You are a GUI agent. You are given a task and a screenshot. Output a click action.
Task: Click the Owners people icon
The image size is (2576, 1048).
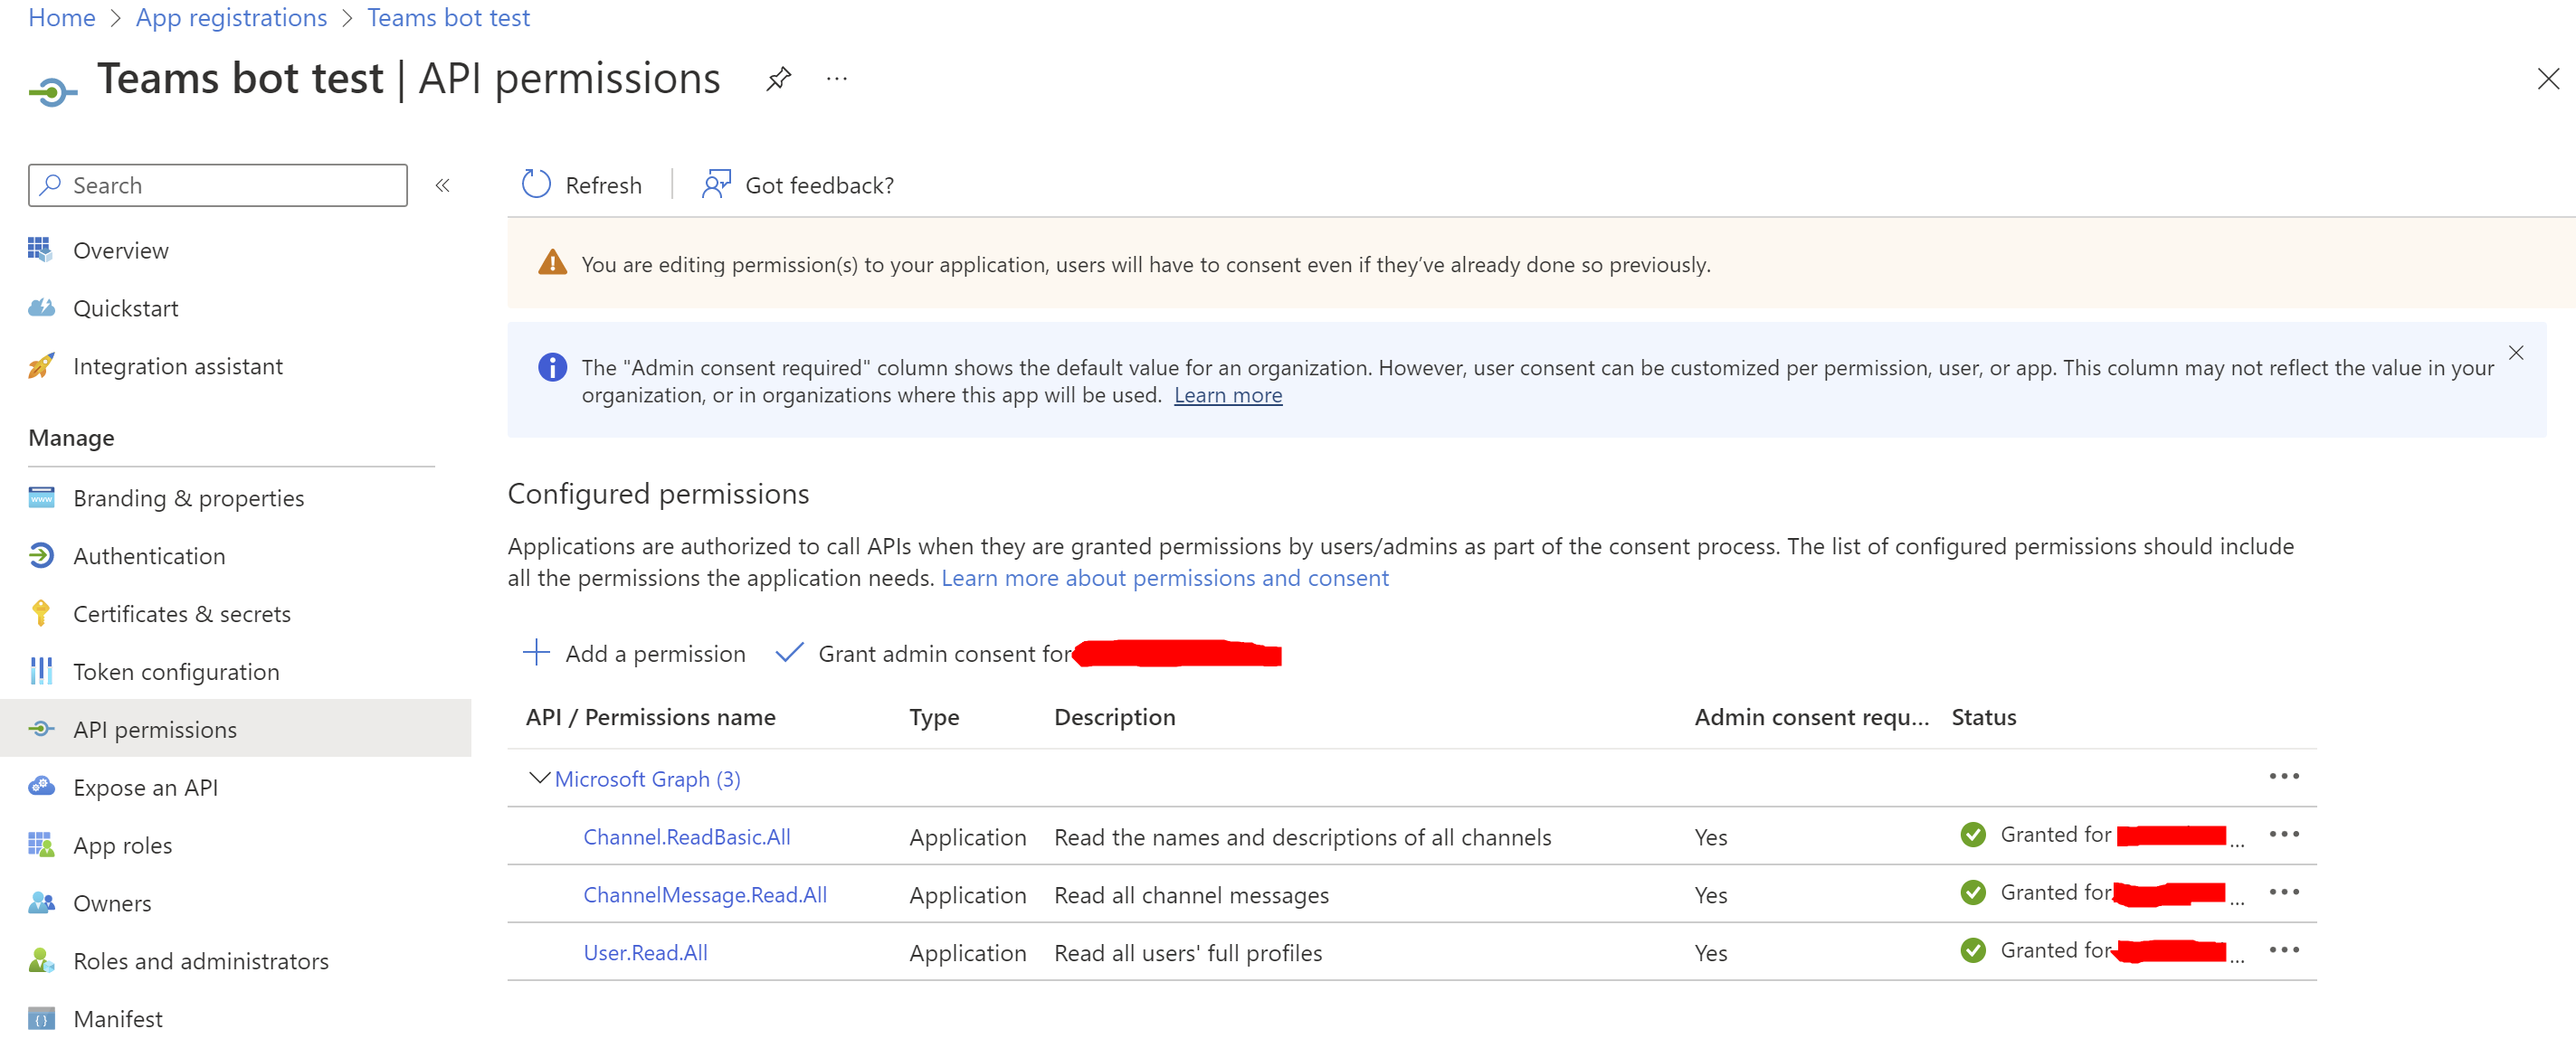(41, 903)
